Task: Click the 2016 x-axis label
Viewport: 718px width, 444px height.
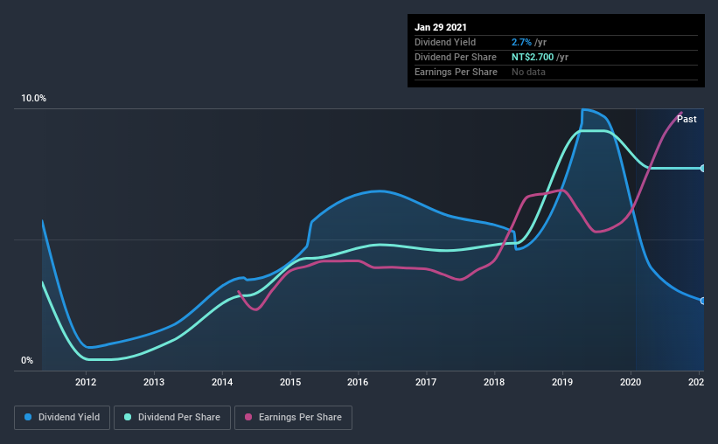Action: (358, 382)
